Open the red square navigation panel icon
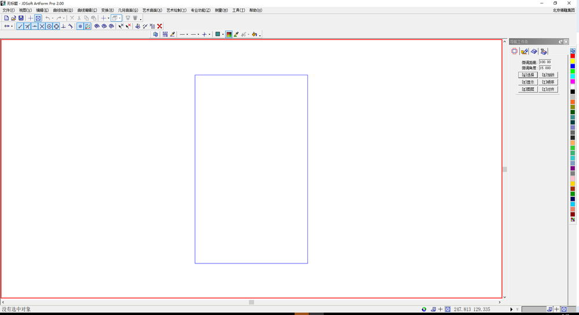This screenshot has height=315, width=579. coord(514,52)
